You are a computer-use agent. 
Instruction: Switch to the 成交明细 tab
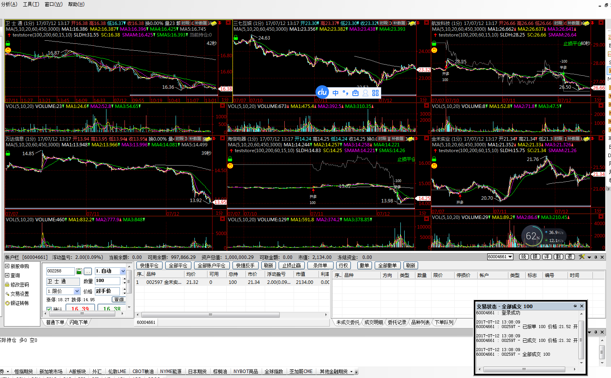(x=374, y=322)
